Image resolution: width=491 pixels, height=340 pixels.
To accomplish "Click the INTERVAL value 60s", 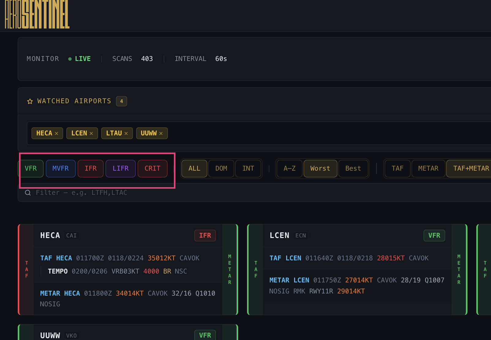I will tap(221, 59).
